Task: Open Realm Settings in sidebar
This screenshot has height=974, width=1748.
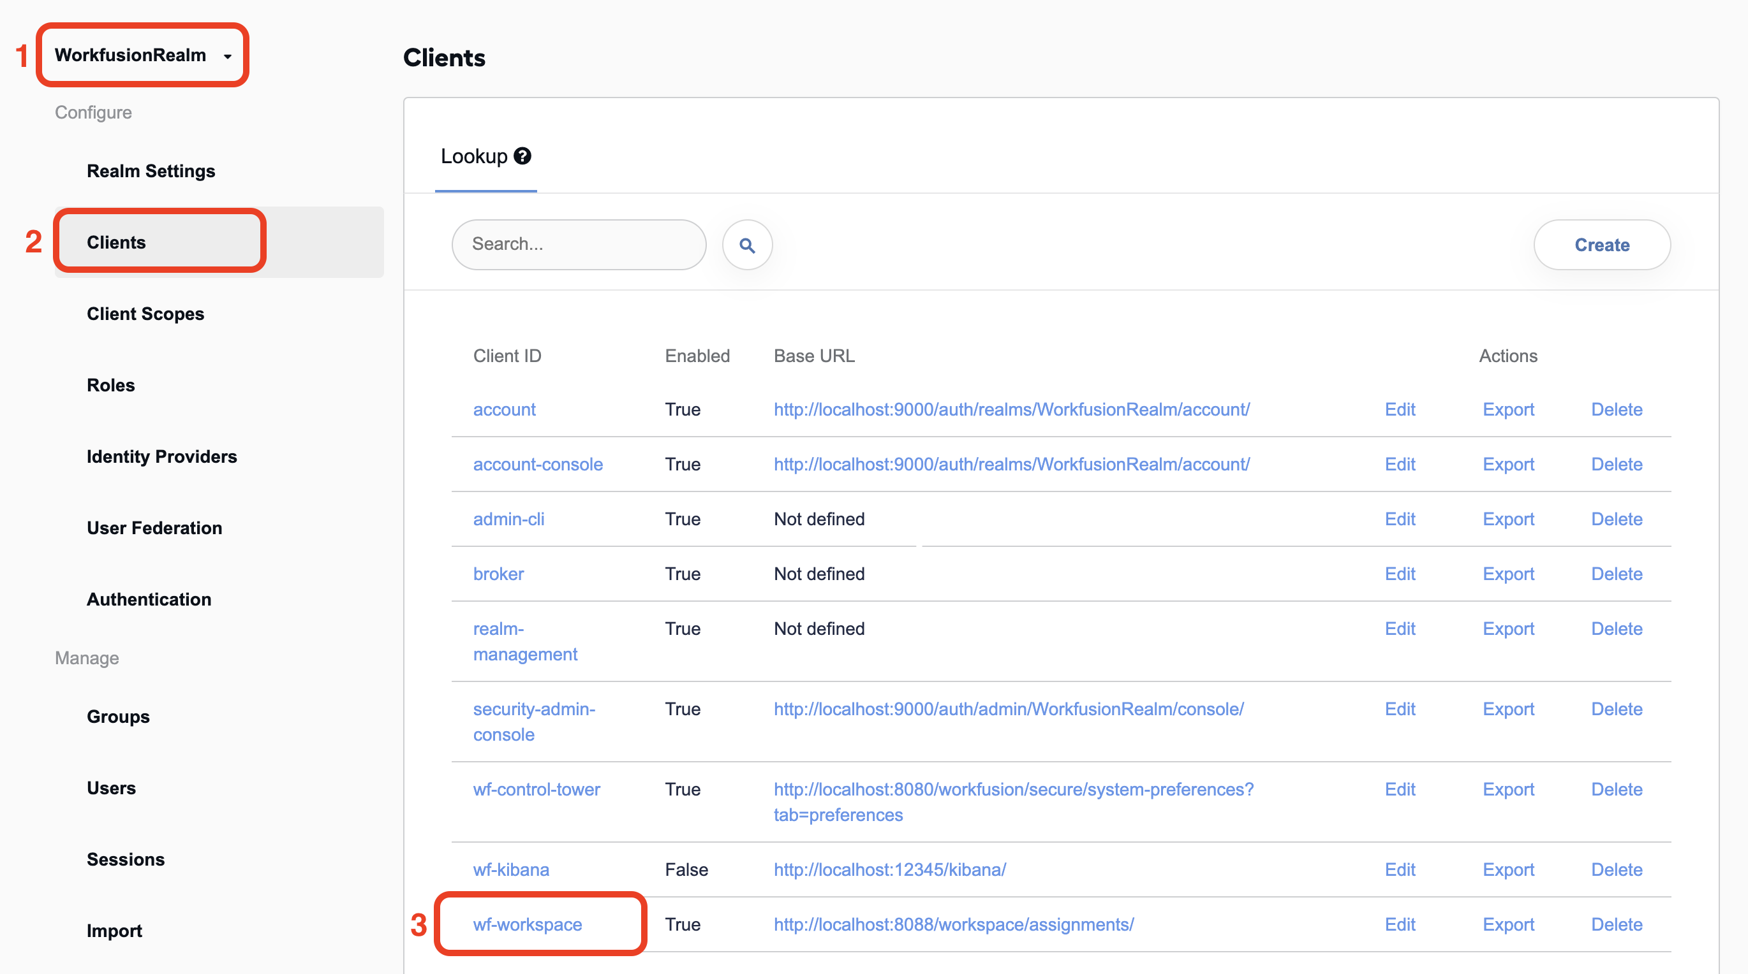Action: pyautogui.click(x=151, y=171)
